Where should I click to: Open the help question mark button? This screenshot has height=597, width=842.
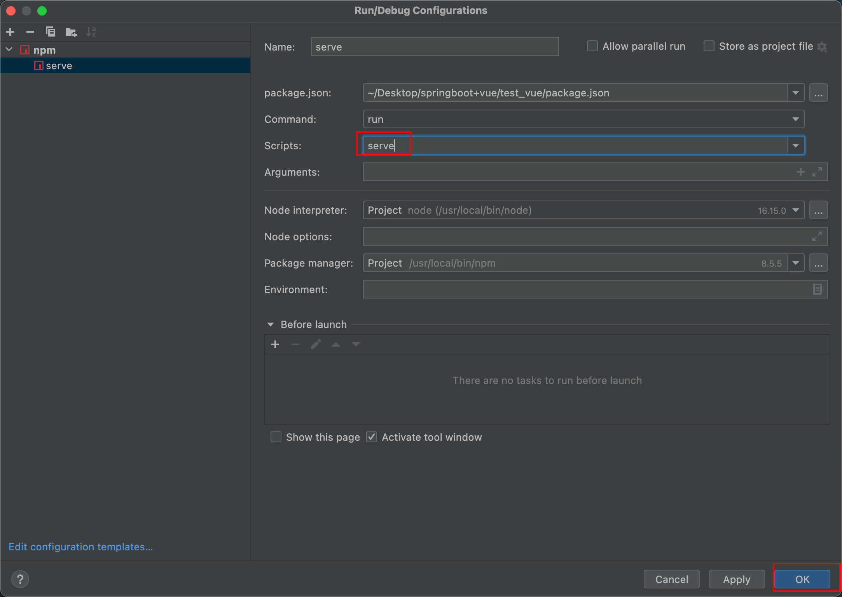pyautogui.click(x=20, y=579)
